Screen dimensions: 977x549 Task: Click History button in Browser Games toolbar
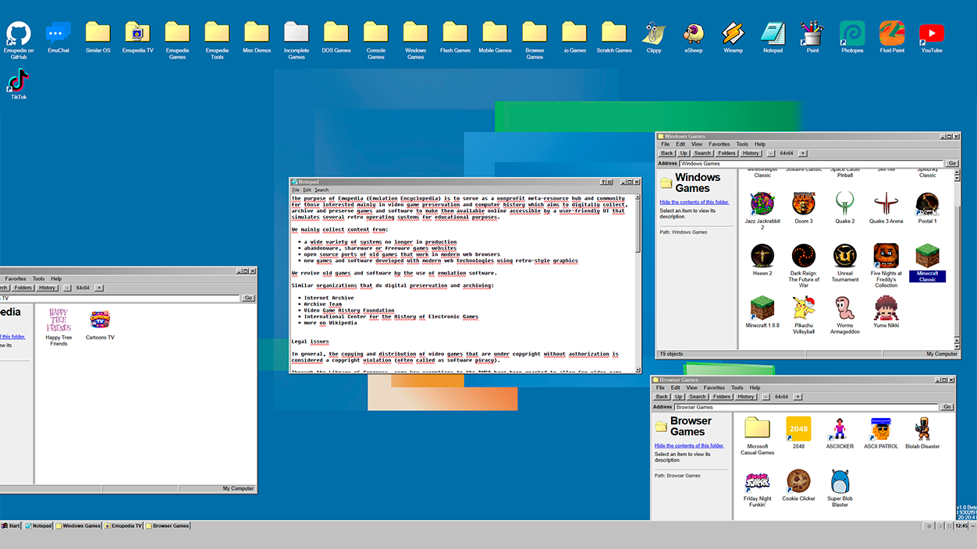pos(746,397)
